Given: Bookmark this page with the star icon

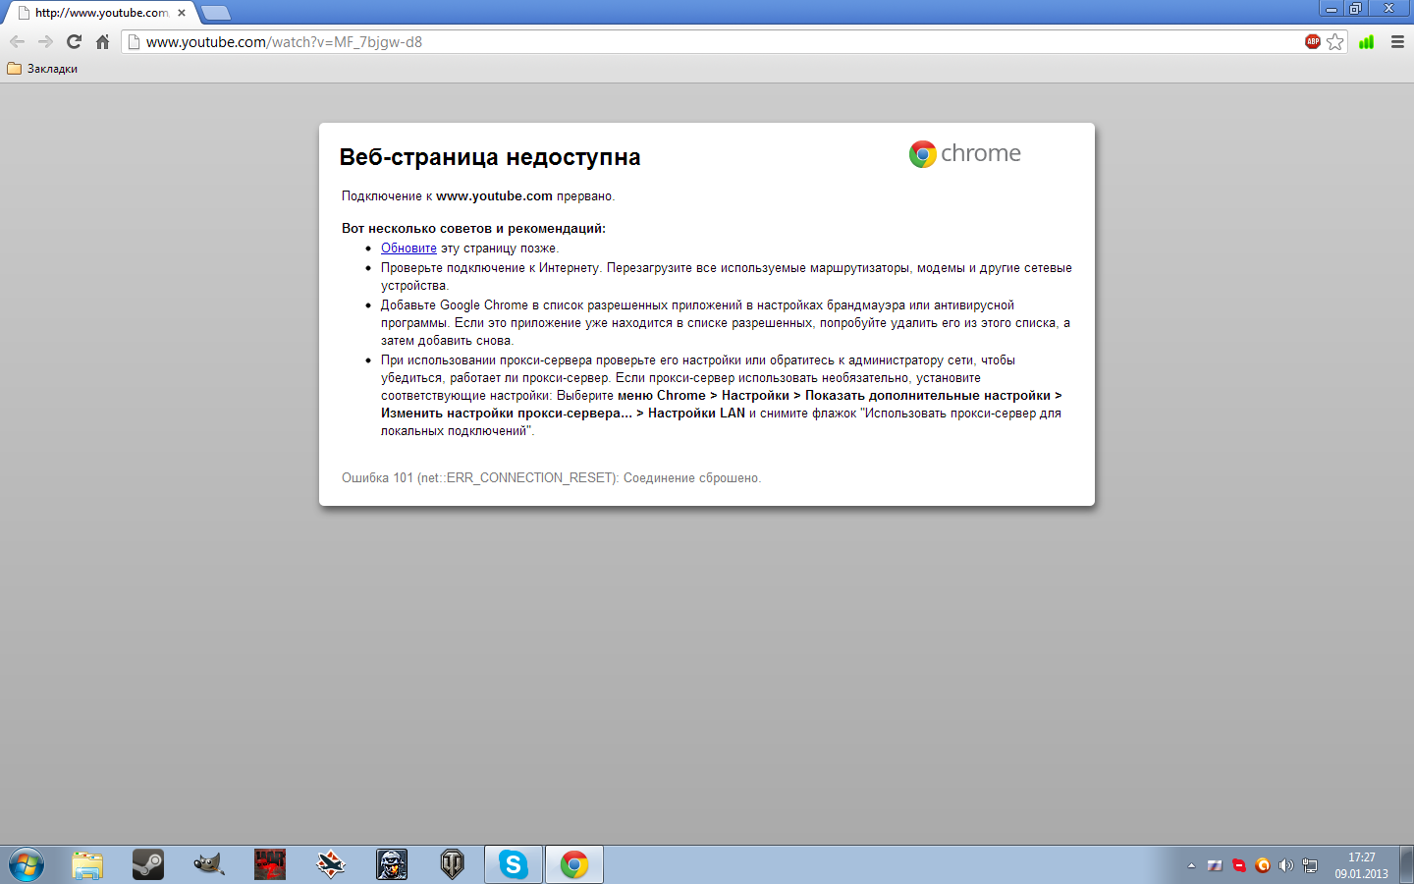Looking at the screenshot, I should 1334,41.
